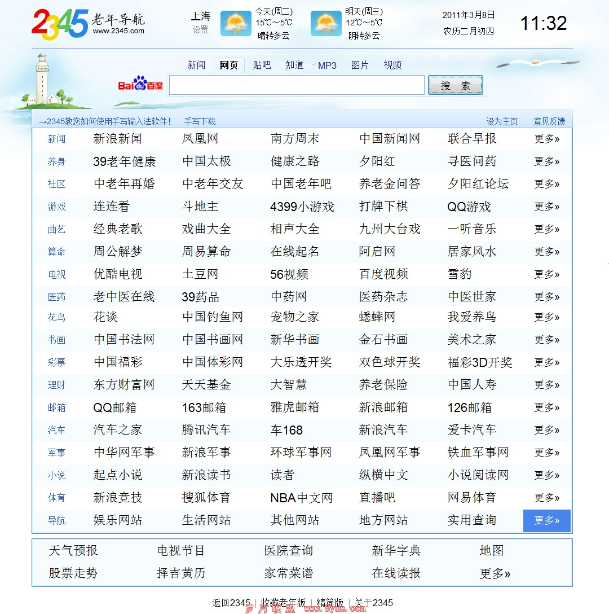Open 东方财富网 link
This screenshot has height=614, width=609.
123,385
